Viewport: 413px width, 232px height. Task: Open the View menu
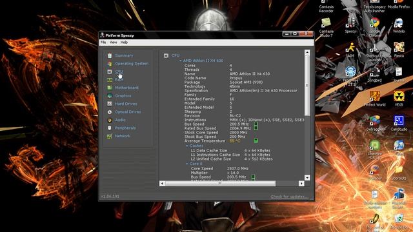pos(114,42)
